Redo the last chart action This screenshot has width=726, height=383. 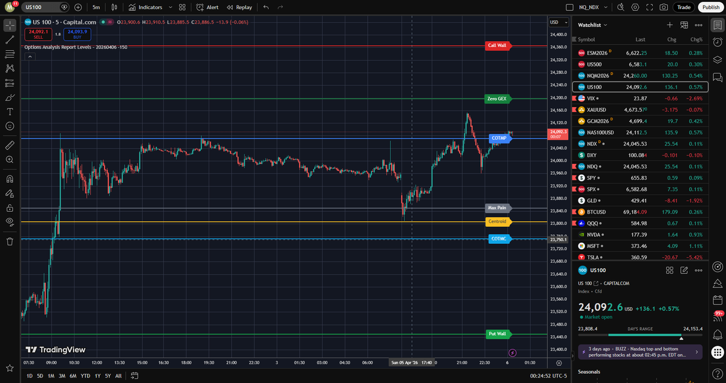pos(280,7)
